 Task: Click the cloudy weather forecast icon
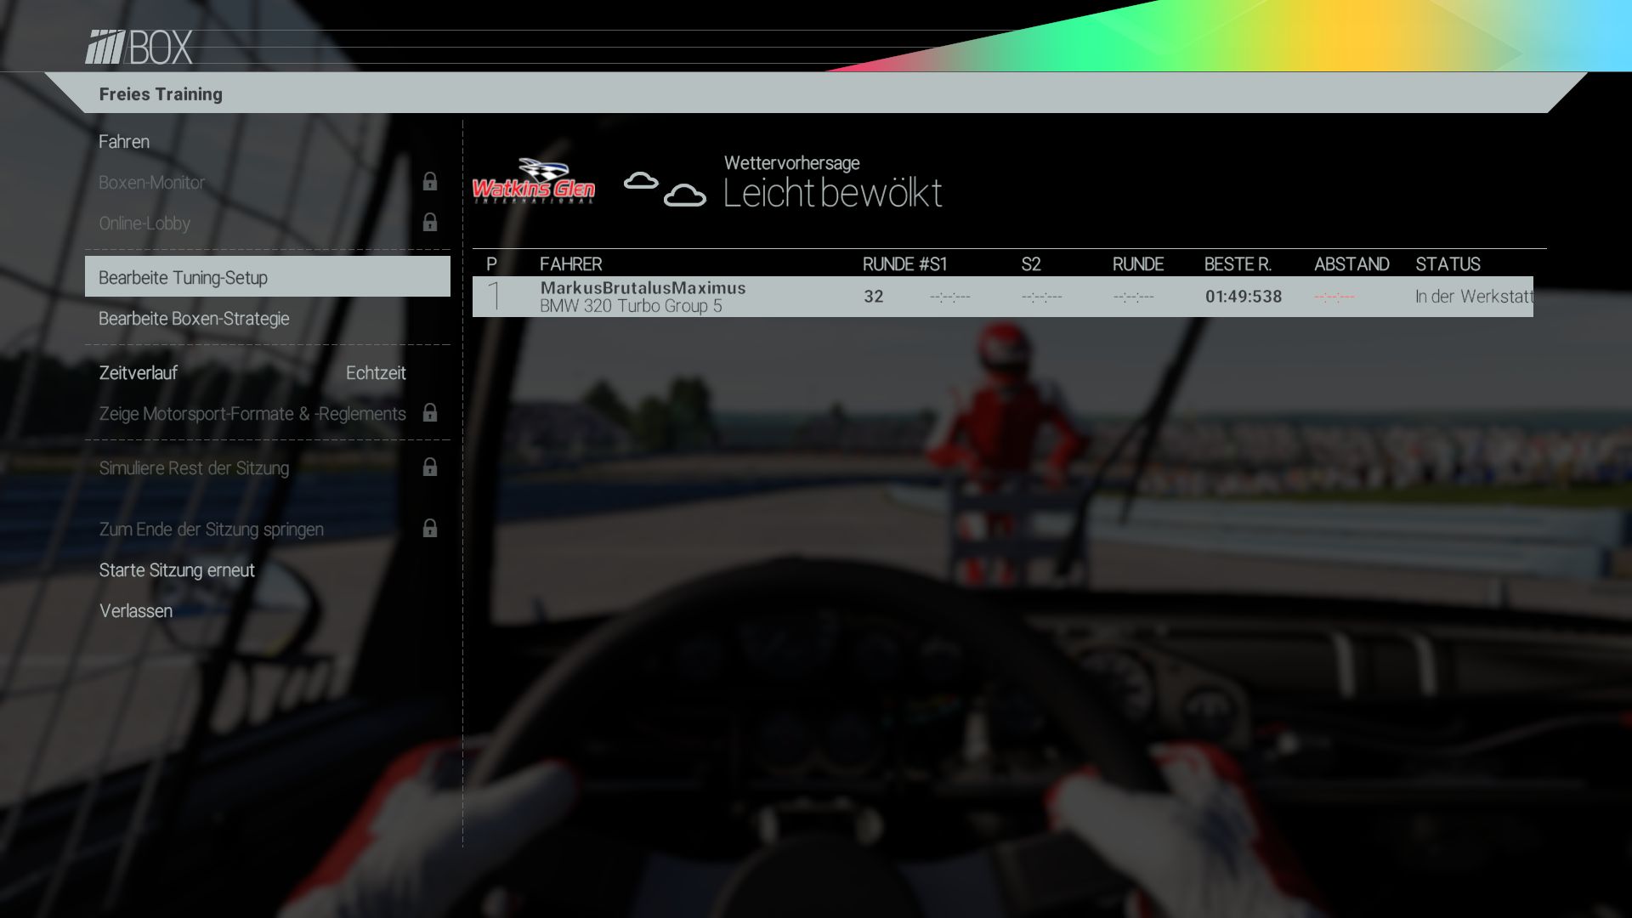pos(665,190)
